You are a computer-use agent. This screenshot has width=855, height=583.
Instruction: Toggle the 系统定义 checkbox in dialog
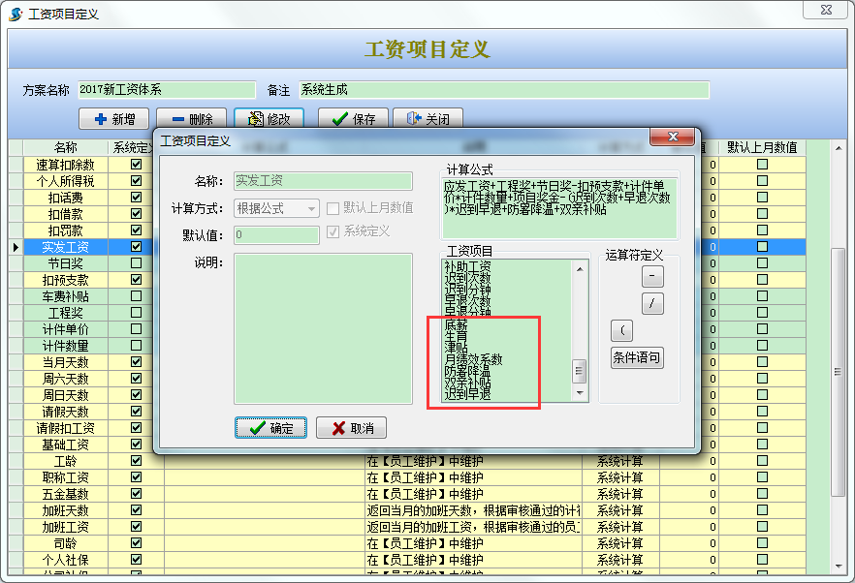pos(332,231)
